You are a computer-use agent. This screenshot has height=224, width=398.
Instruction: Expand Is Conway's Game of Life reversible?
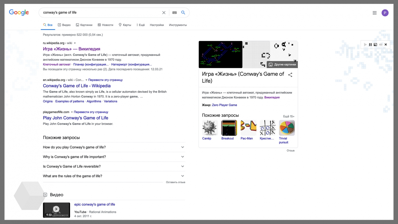coord(114,166)
